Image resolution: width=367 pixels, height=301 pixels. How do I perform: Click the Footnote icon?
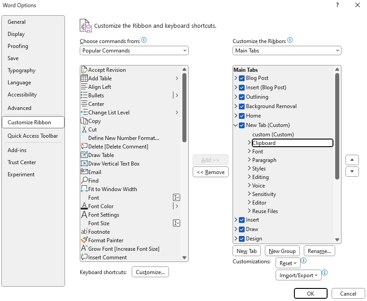tap(84, 231)
